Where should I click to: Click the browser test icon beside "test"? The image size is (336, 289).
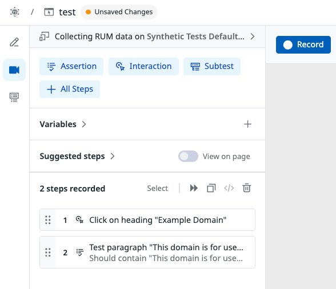(x=49, y=12)
